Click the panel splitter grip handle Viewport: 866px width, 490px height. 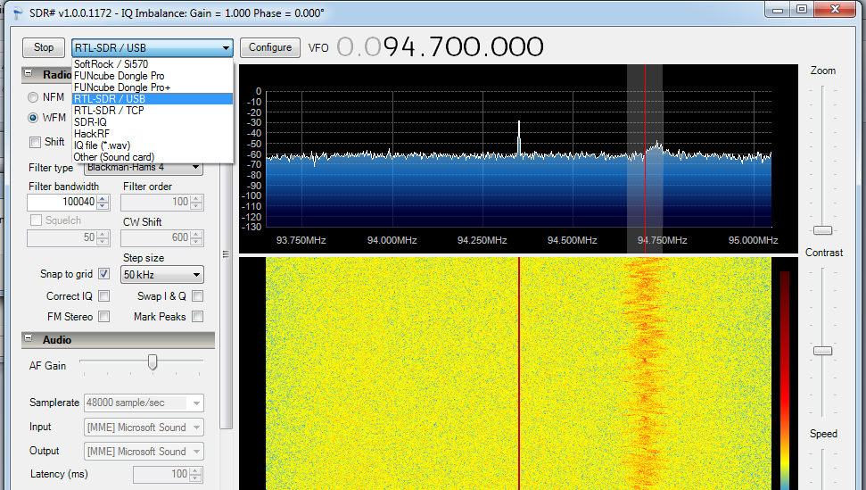226,254
